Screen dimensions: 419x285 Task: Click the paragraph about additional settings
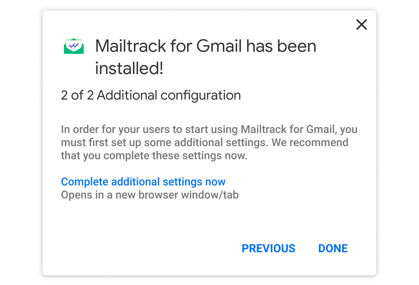point(209,142)
